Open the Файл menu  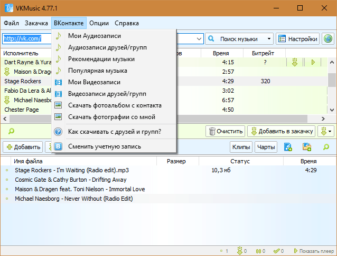coord(12,23)
